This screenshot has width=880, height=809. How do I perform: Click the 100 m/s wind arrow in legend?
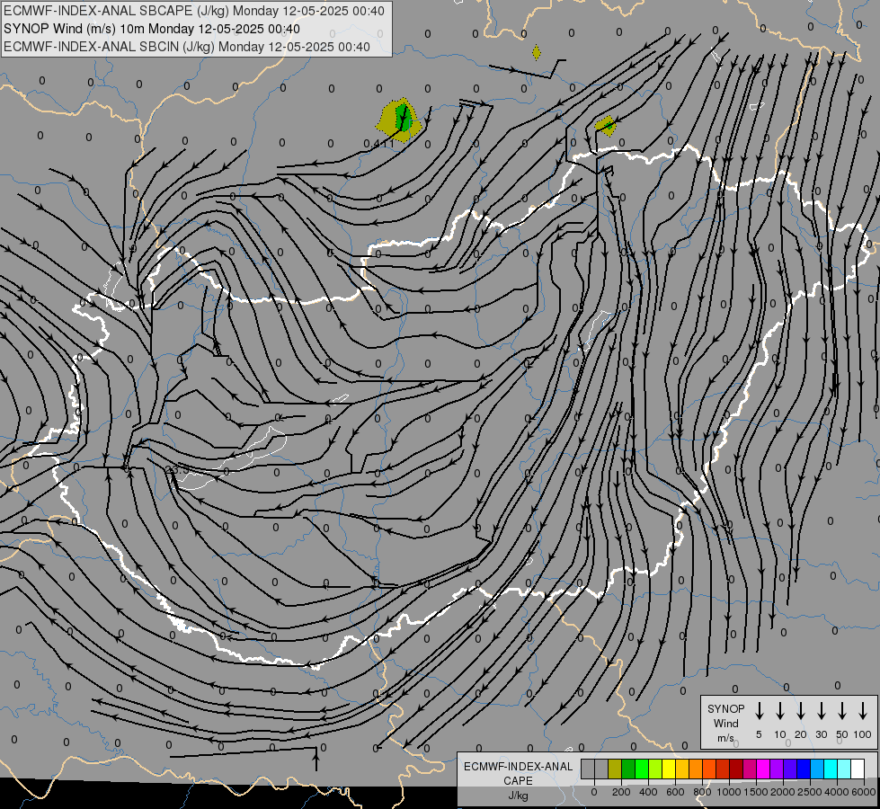tap(863, 710)
